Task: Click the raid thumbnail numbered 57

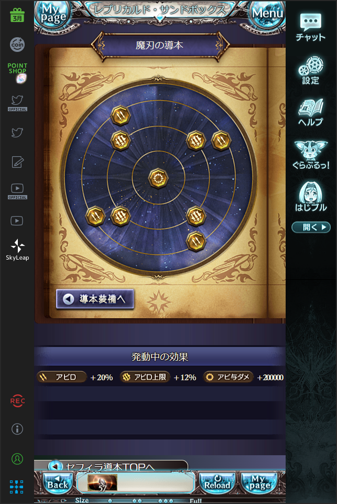Action: point(103,482)
